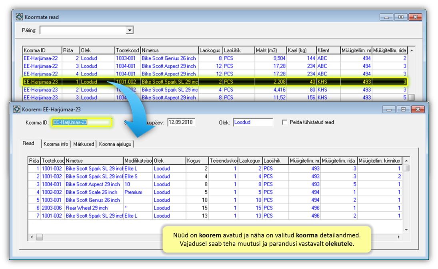Select the highlighted EE-Harjümaa-23 row 1 cell

[x=42, y=82]
